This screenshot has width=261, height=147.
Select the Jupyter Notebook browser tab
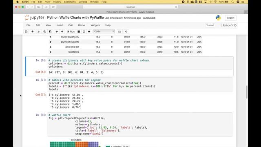(x=130, y=12)
